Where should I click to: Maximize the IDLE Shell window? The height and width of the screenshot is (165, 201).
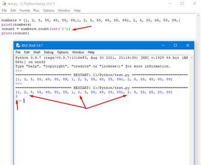pos(175,45)
